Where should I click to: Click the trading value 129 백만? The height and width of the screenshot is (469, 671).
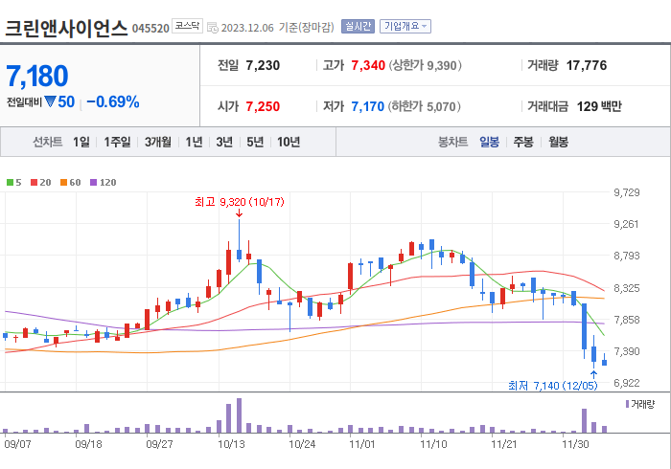coord(599,106)
